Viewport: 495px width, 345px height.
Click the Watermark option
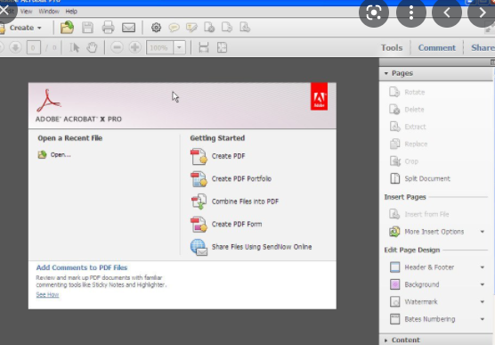tap(413, 301)
